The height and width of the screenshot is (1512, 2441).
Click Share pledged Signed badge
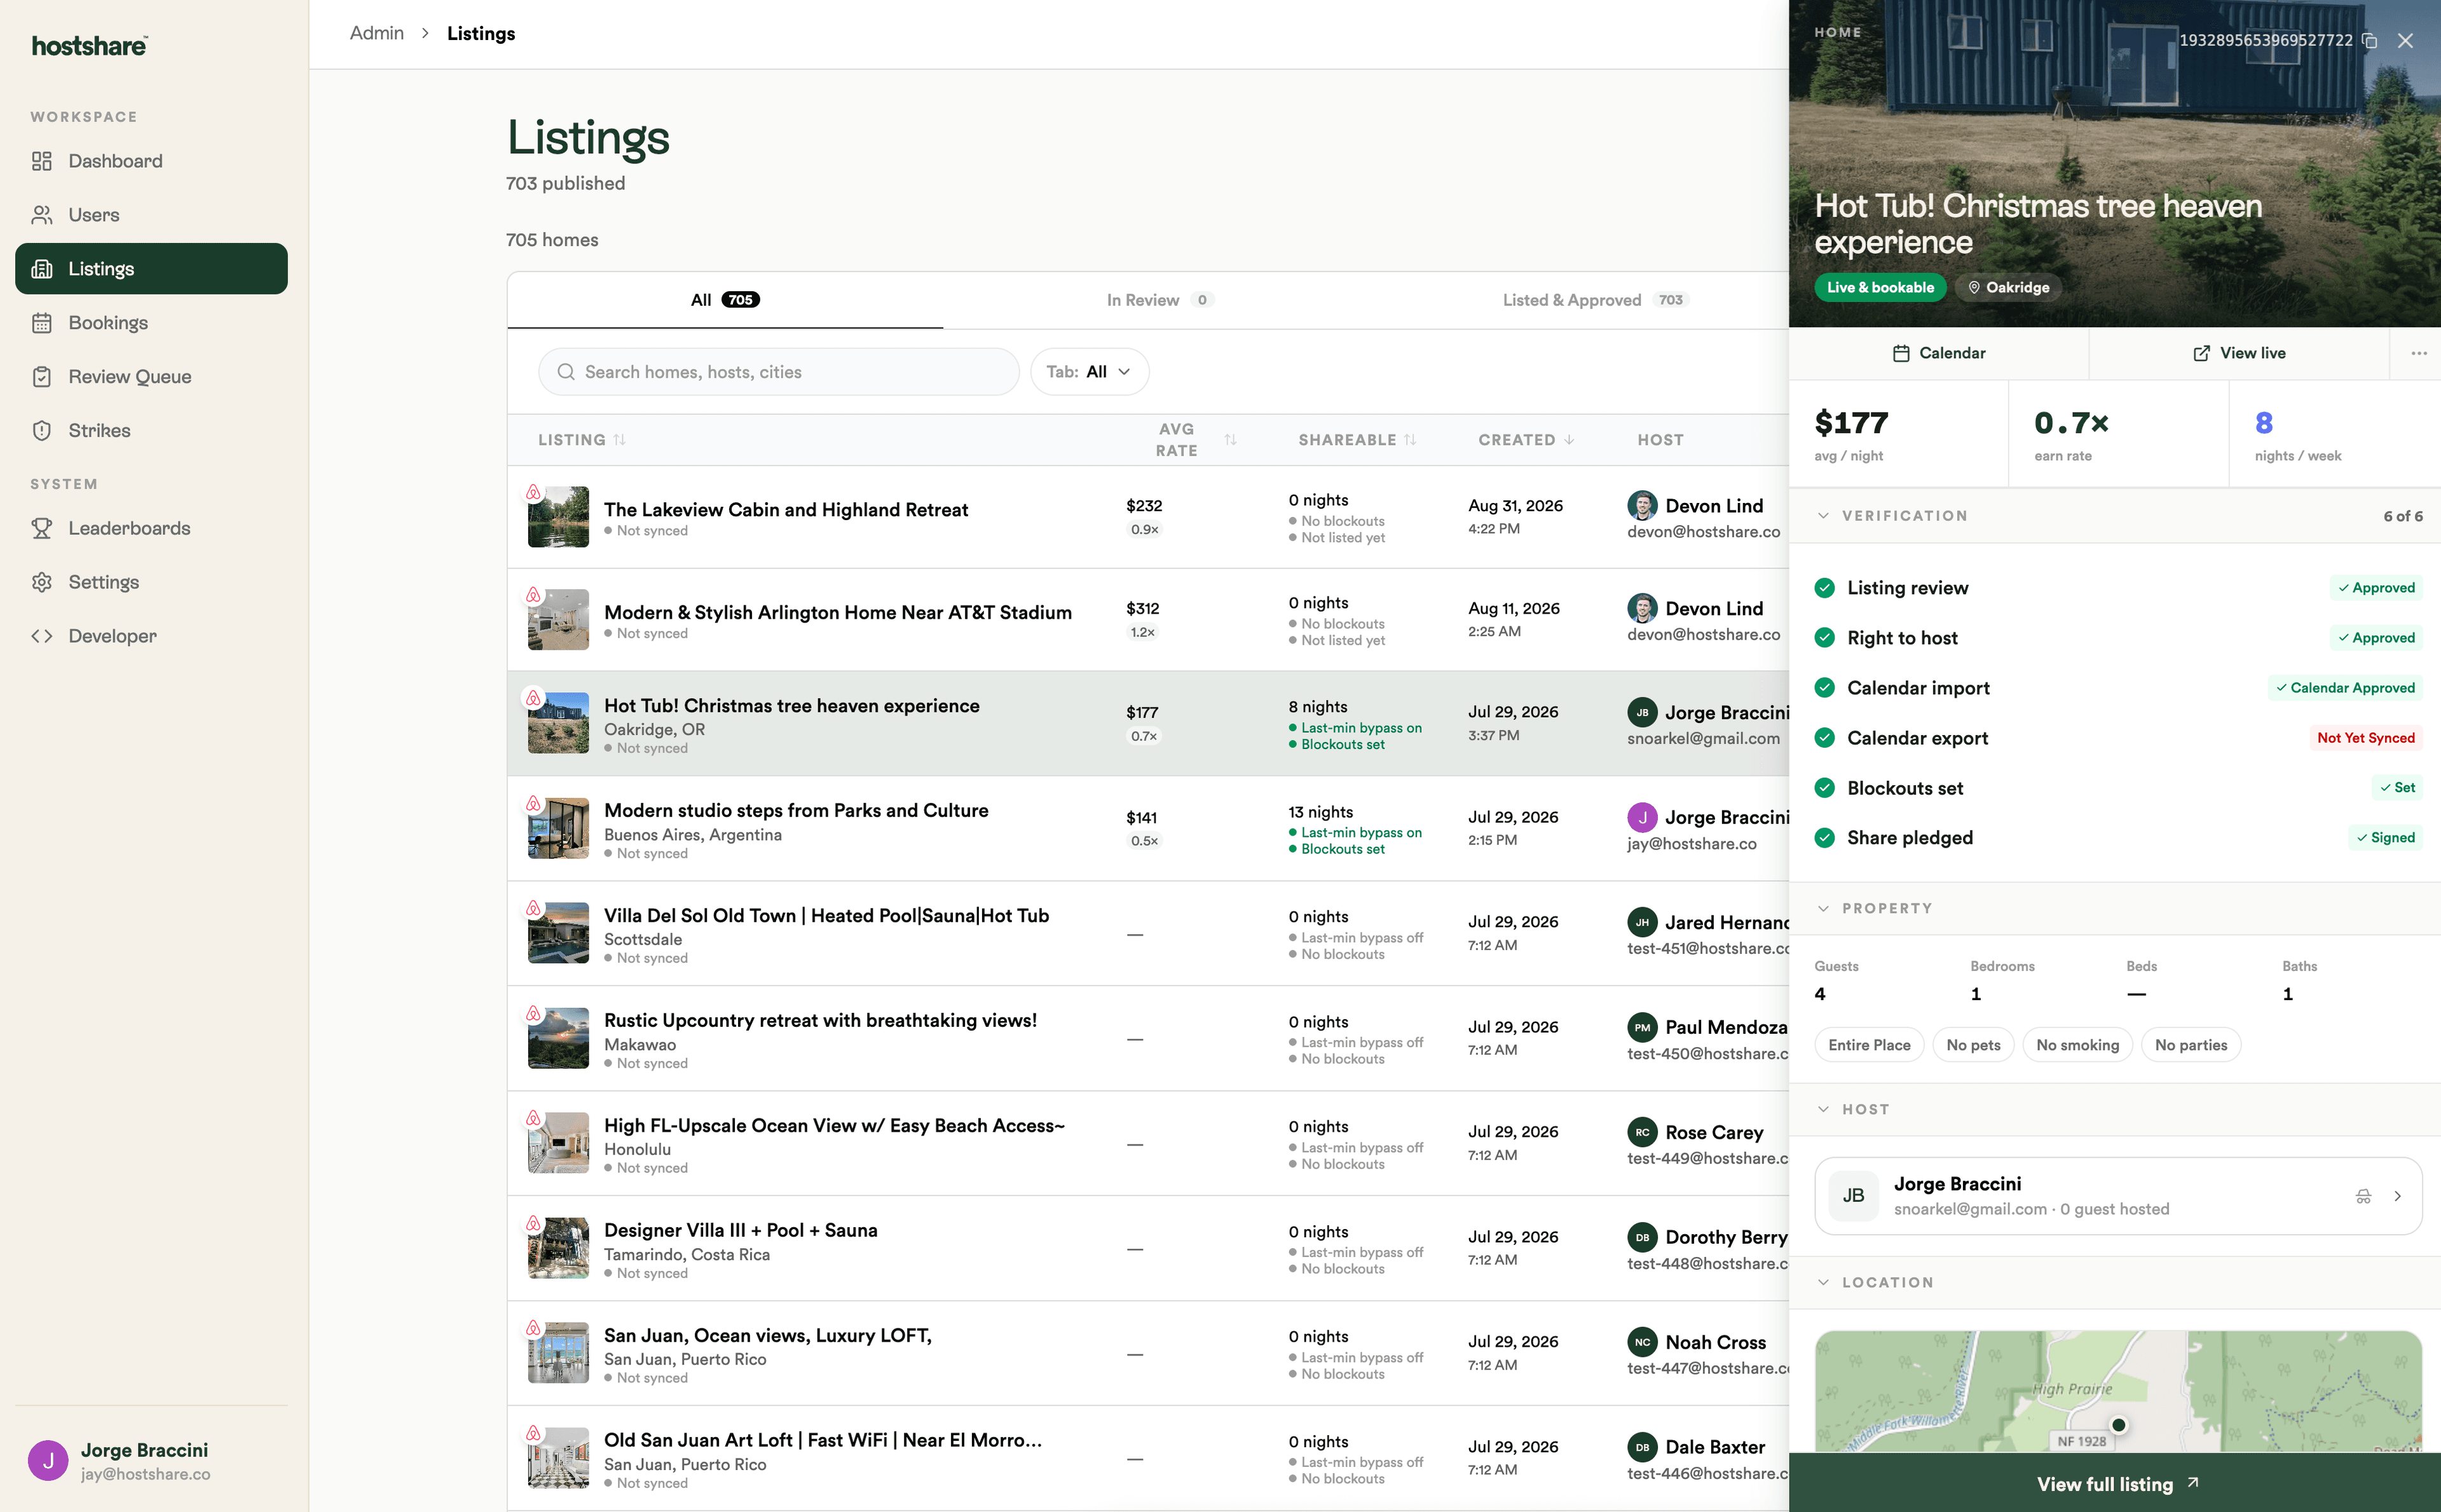(x=2385, y=838)
